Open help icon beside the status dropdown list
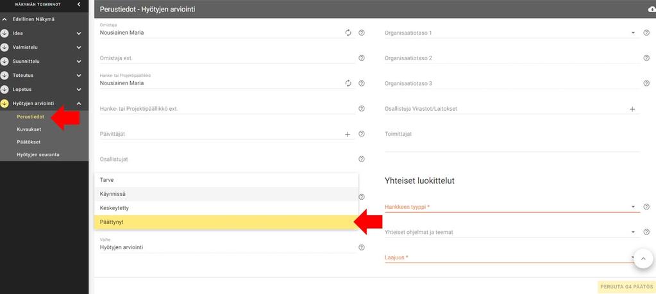This screenshot has height=294, width=656. 362,197
